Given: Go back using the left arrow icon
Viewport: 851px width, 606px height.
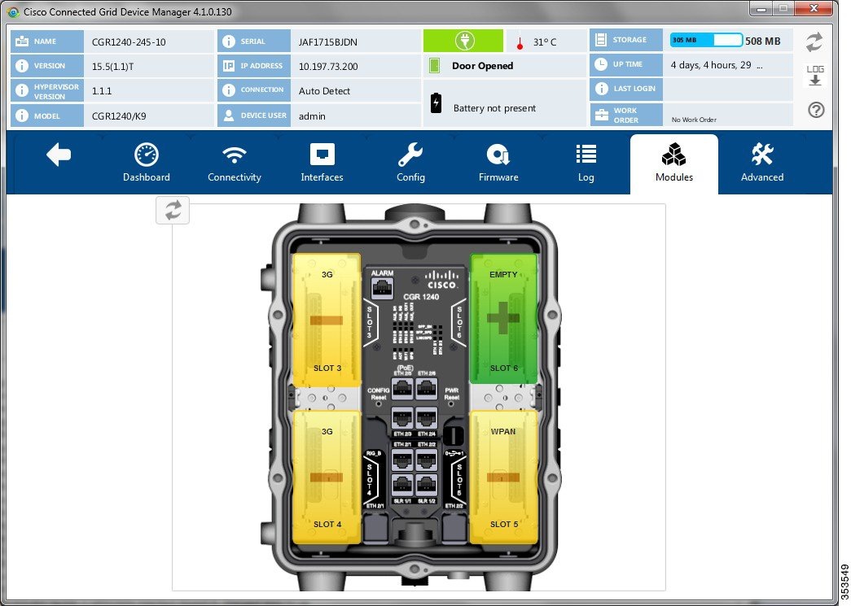Looking at the screenshot, I should [x=59, y=155].
